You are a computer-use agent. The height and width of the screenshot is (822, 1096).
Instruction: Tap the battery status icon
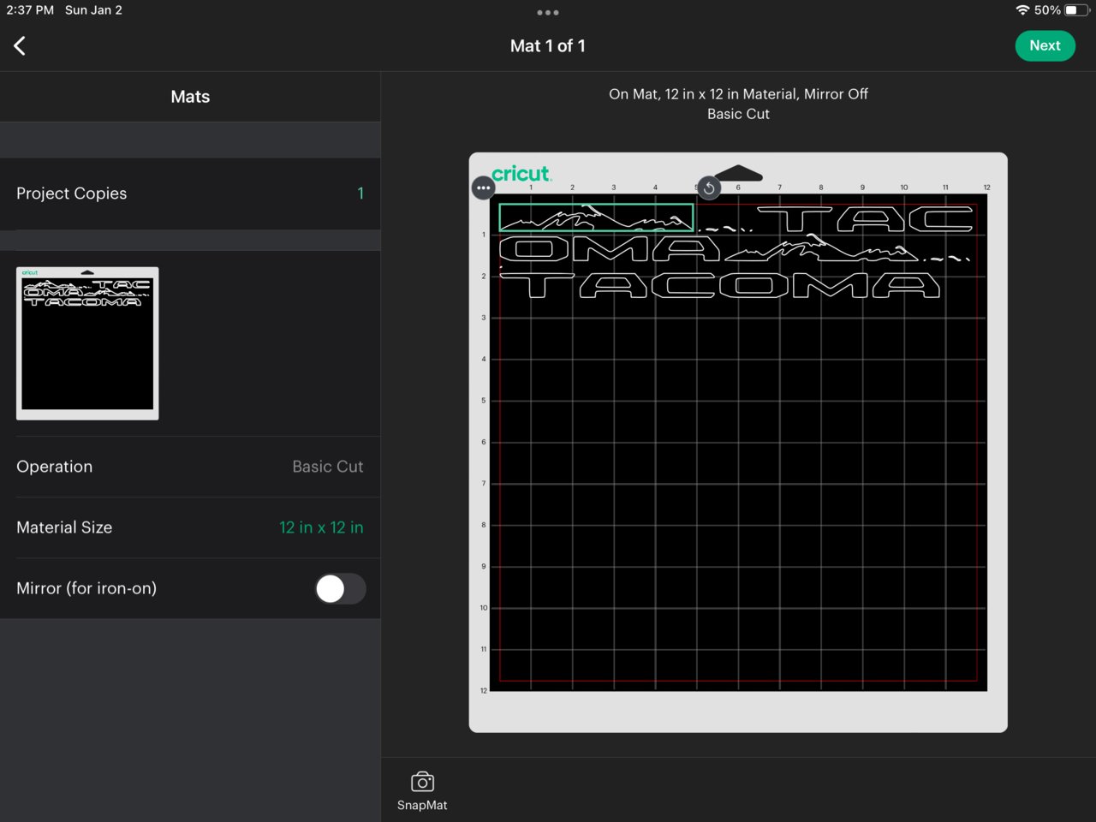pos(1076,10)
